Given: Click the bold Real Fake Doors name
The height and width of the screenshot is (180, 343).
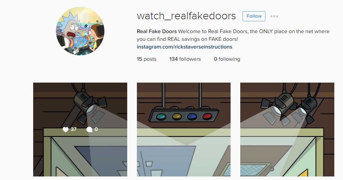Looking at the screenshot, I should pyautogui.click(x=157, y=32).
